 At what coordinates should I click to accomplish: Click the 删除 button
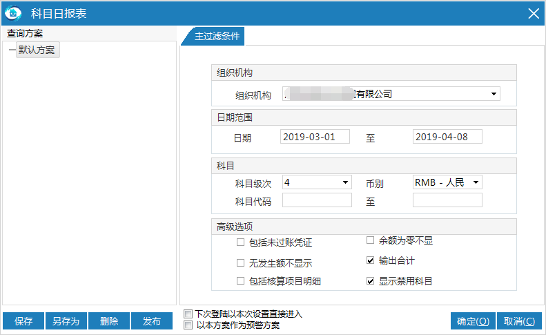(109, 321)
